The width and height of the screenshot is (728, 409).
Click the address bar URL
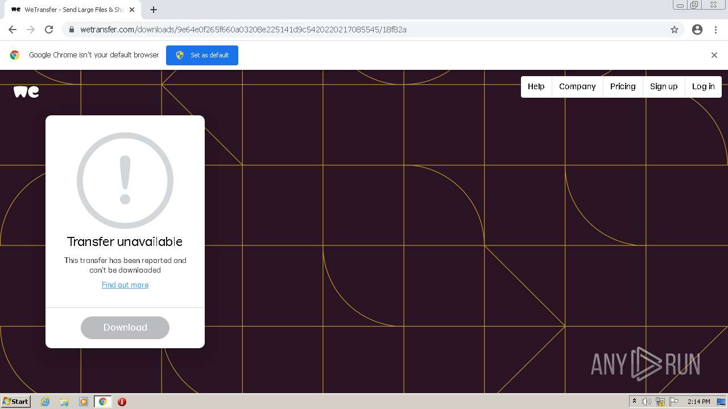tap(243, 30)
